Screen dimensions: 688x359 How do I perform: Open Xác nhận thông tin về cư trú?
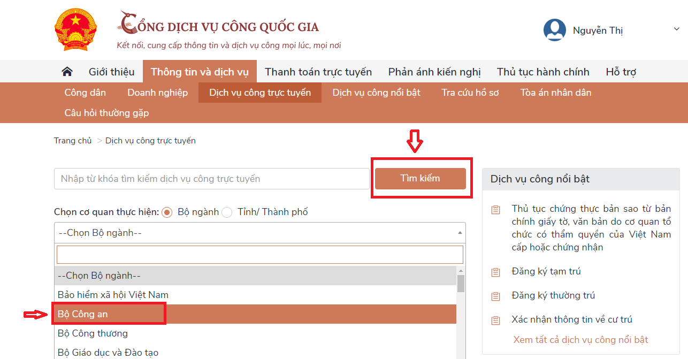coord(572,319)
